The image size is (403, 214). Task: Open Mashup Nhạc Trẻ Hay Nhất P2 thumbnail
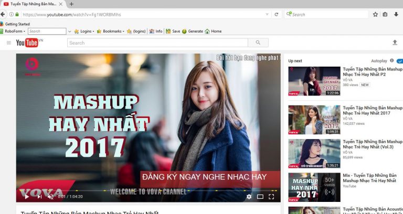click(x=314, y=81)
